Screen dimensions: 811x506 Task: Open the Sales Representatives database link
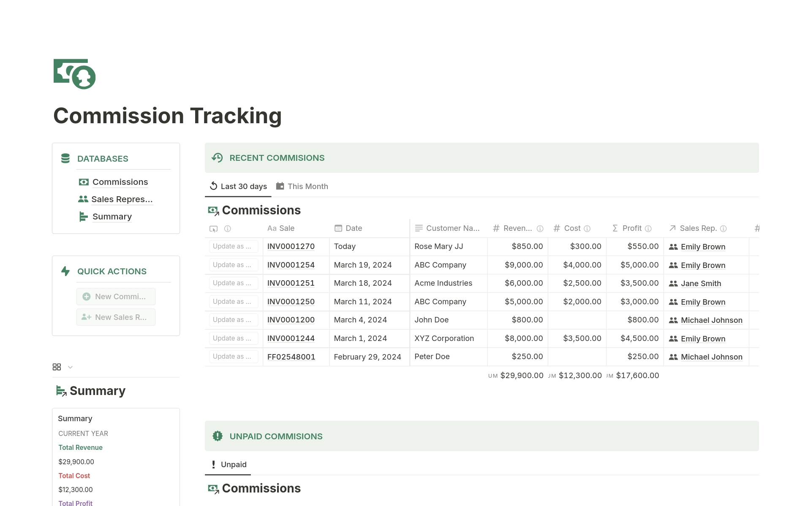coord(122,199)
